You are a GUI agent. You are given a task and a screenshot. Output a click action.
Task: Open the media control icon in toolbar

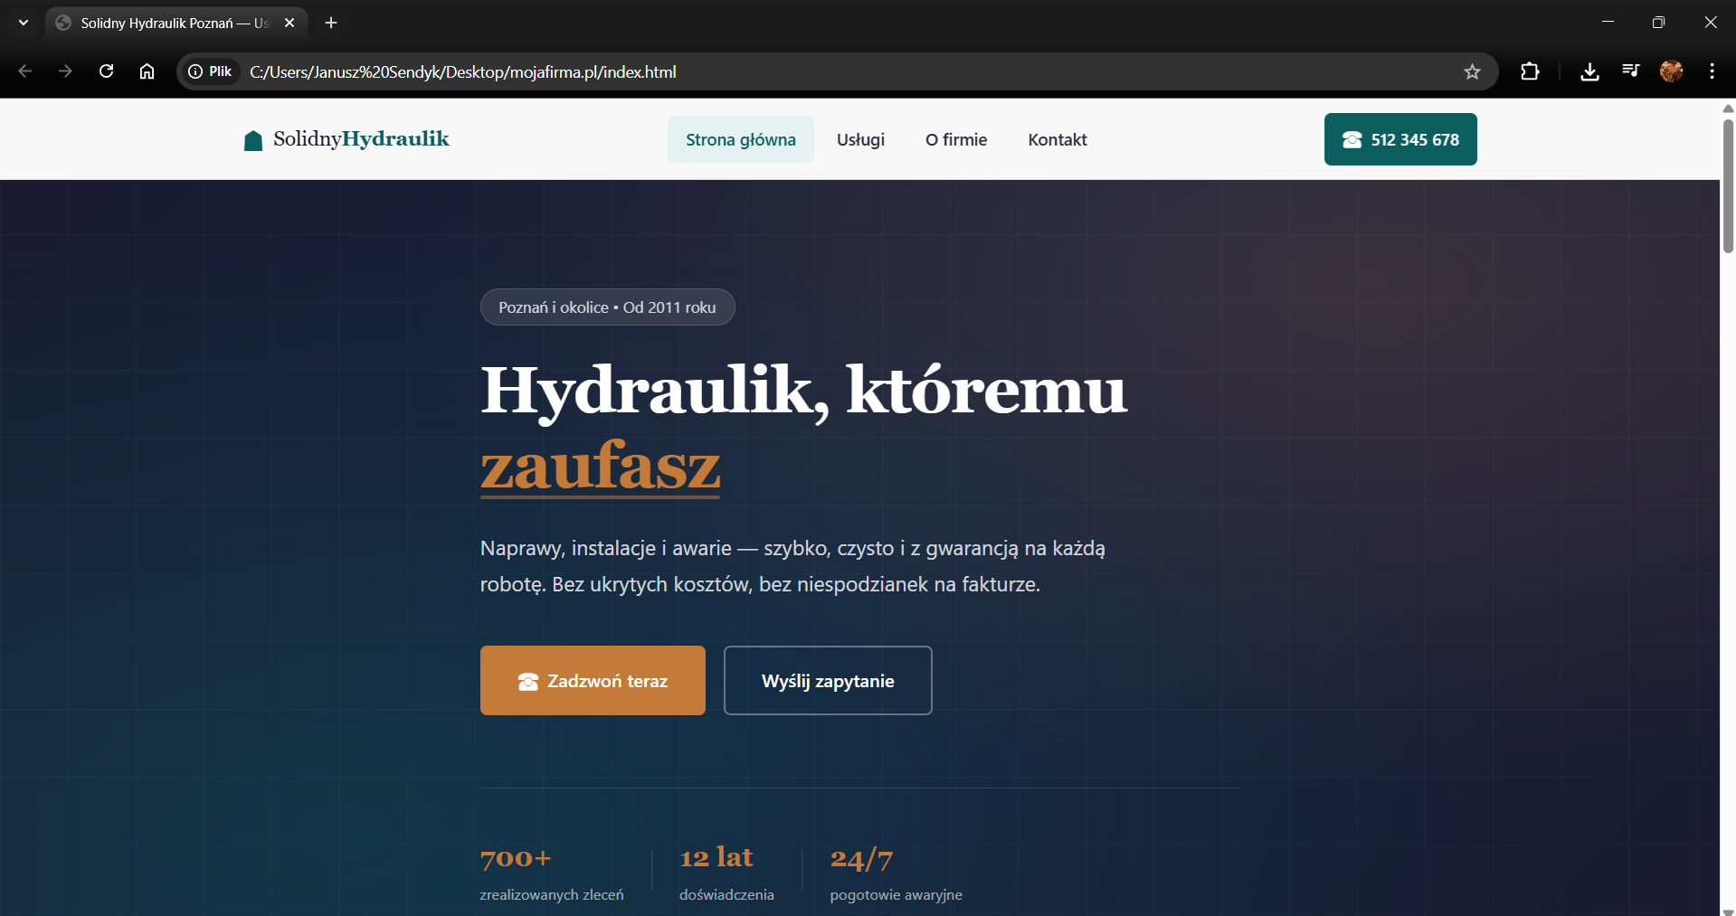click(1630, 71)
